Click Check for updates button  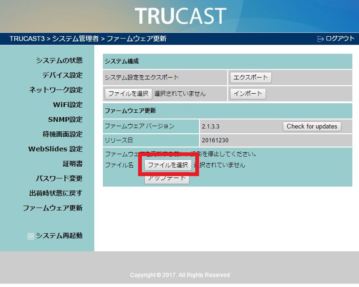[x=312, y=126]
